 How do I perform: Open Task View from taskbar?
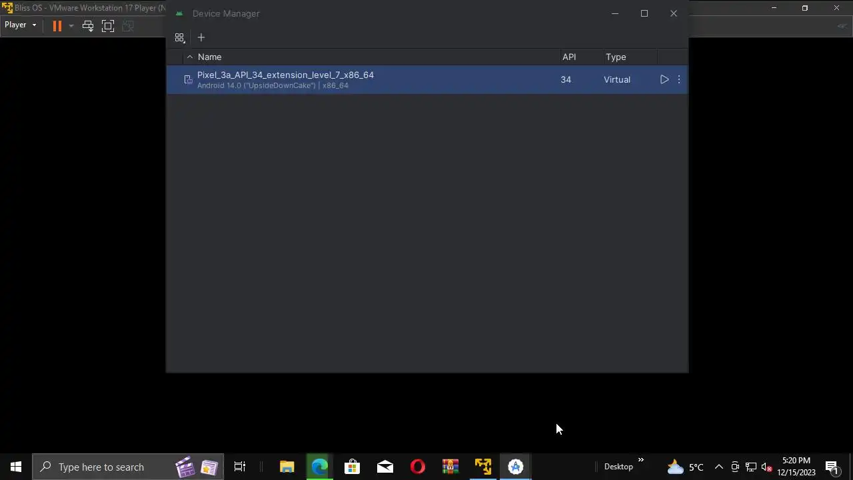tap(240, 467)
